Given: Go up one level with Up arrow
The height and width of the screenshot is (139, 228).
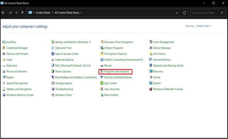Looking at the screenshot, I should [x=22, y=13].
